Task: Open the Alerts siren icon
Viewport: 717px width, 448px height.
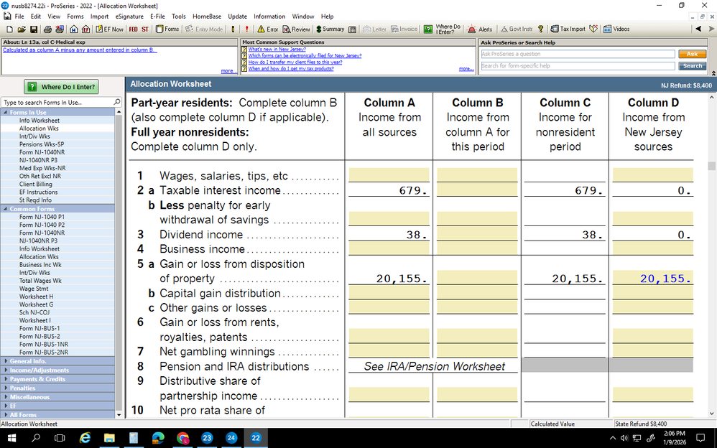Action: point(480,29)
